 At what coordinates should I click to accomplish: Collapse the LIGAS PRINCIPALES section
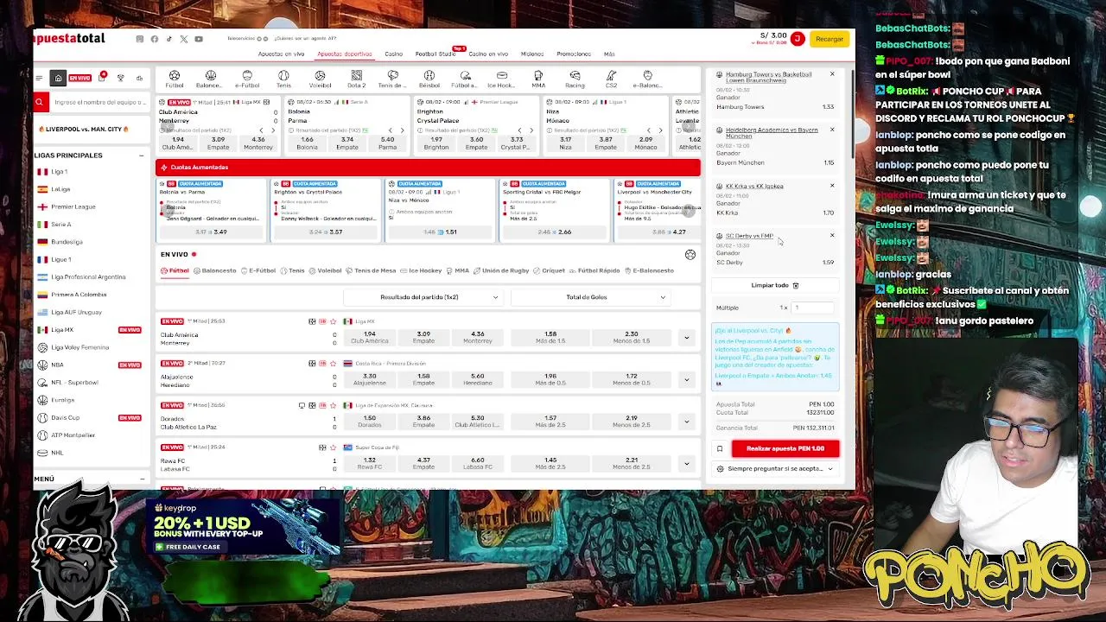pos(141,155)
